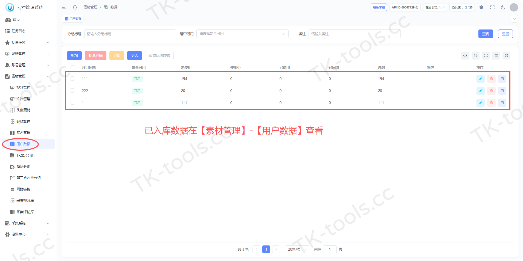Focus the 分组标题 input field
Viewport: 523px width, 261px height.
[x=130, y=34]
